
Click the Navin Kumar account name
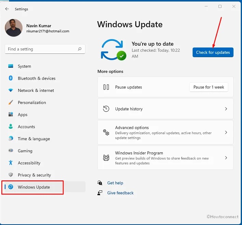(x=39, y=26)
